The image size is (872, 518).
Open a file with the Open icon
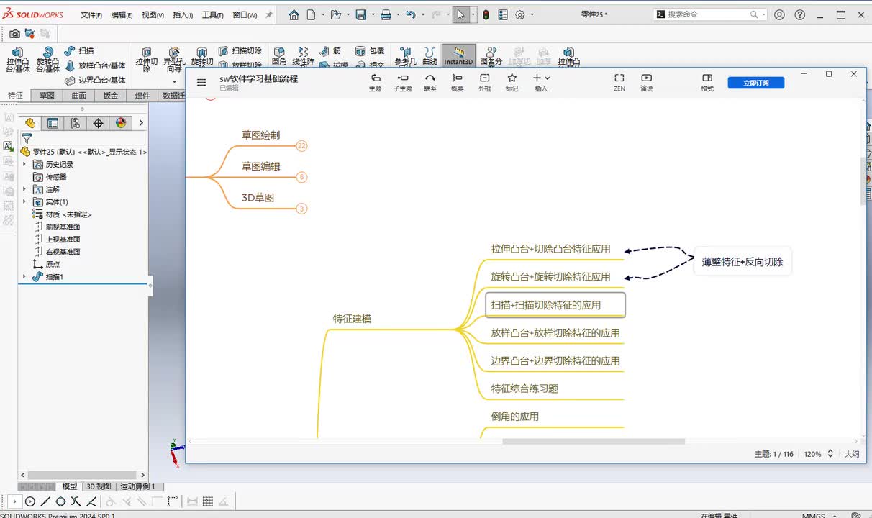[335, 14]
